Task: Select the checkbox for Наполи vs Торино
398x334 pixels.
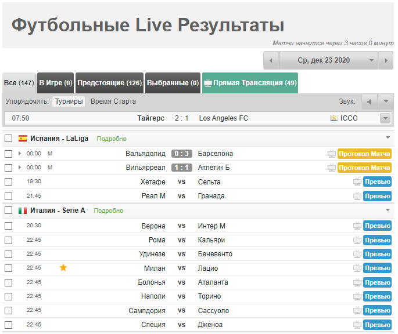Action: [8, 296]
